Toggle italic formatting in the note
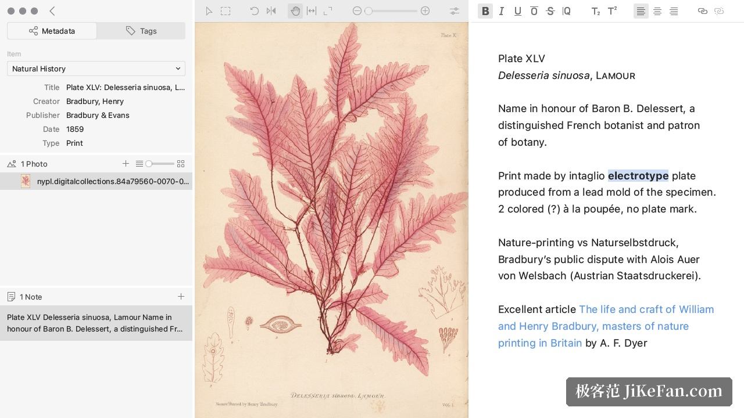 (x=502, y=11)
